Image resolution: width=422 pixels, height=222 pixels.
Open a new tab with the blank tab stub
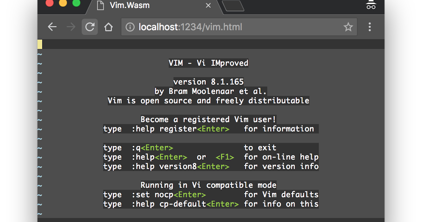[235, 6]
